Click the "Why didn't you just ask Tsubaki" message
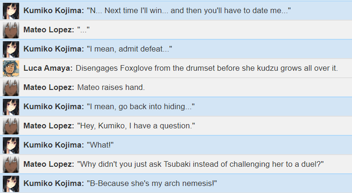Viewport: 352px width, 193px height. point(201,164)
